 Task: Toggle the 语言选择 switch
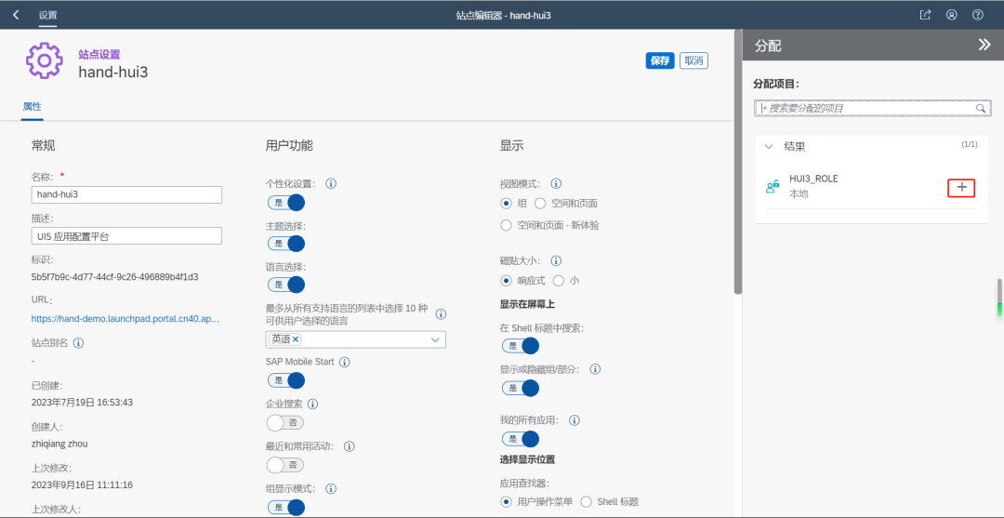[x=285, y=285]
